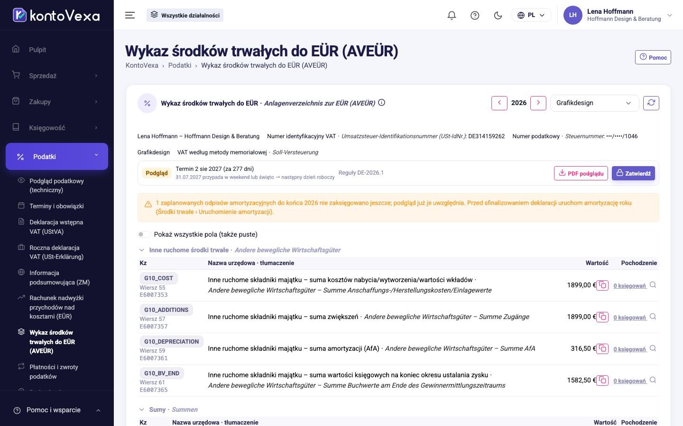This screenshot has width=683, height=426.
Task: Open Pulpit in the sidebar
Action: (x=56, y=50)
